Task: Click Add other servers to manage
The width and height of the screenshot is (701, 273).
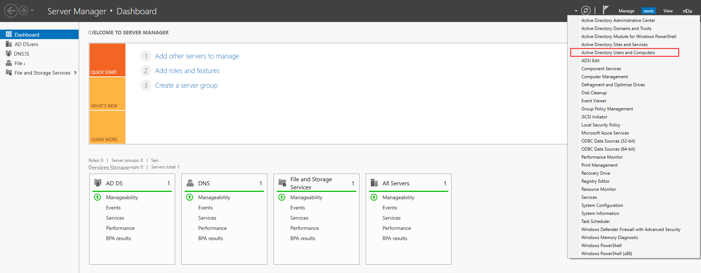Action: [197, 56]
